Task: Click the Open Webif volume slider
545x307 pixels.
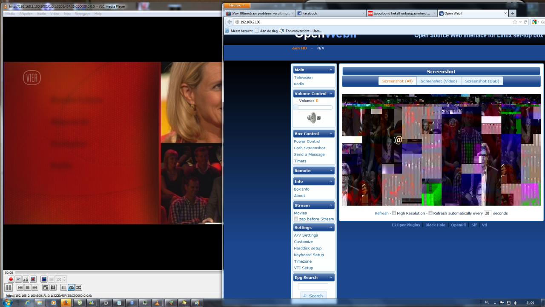Action: click(313, 107)
